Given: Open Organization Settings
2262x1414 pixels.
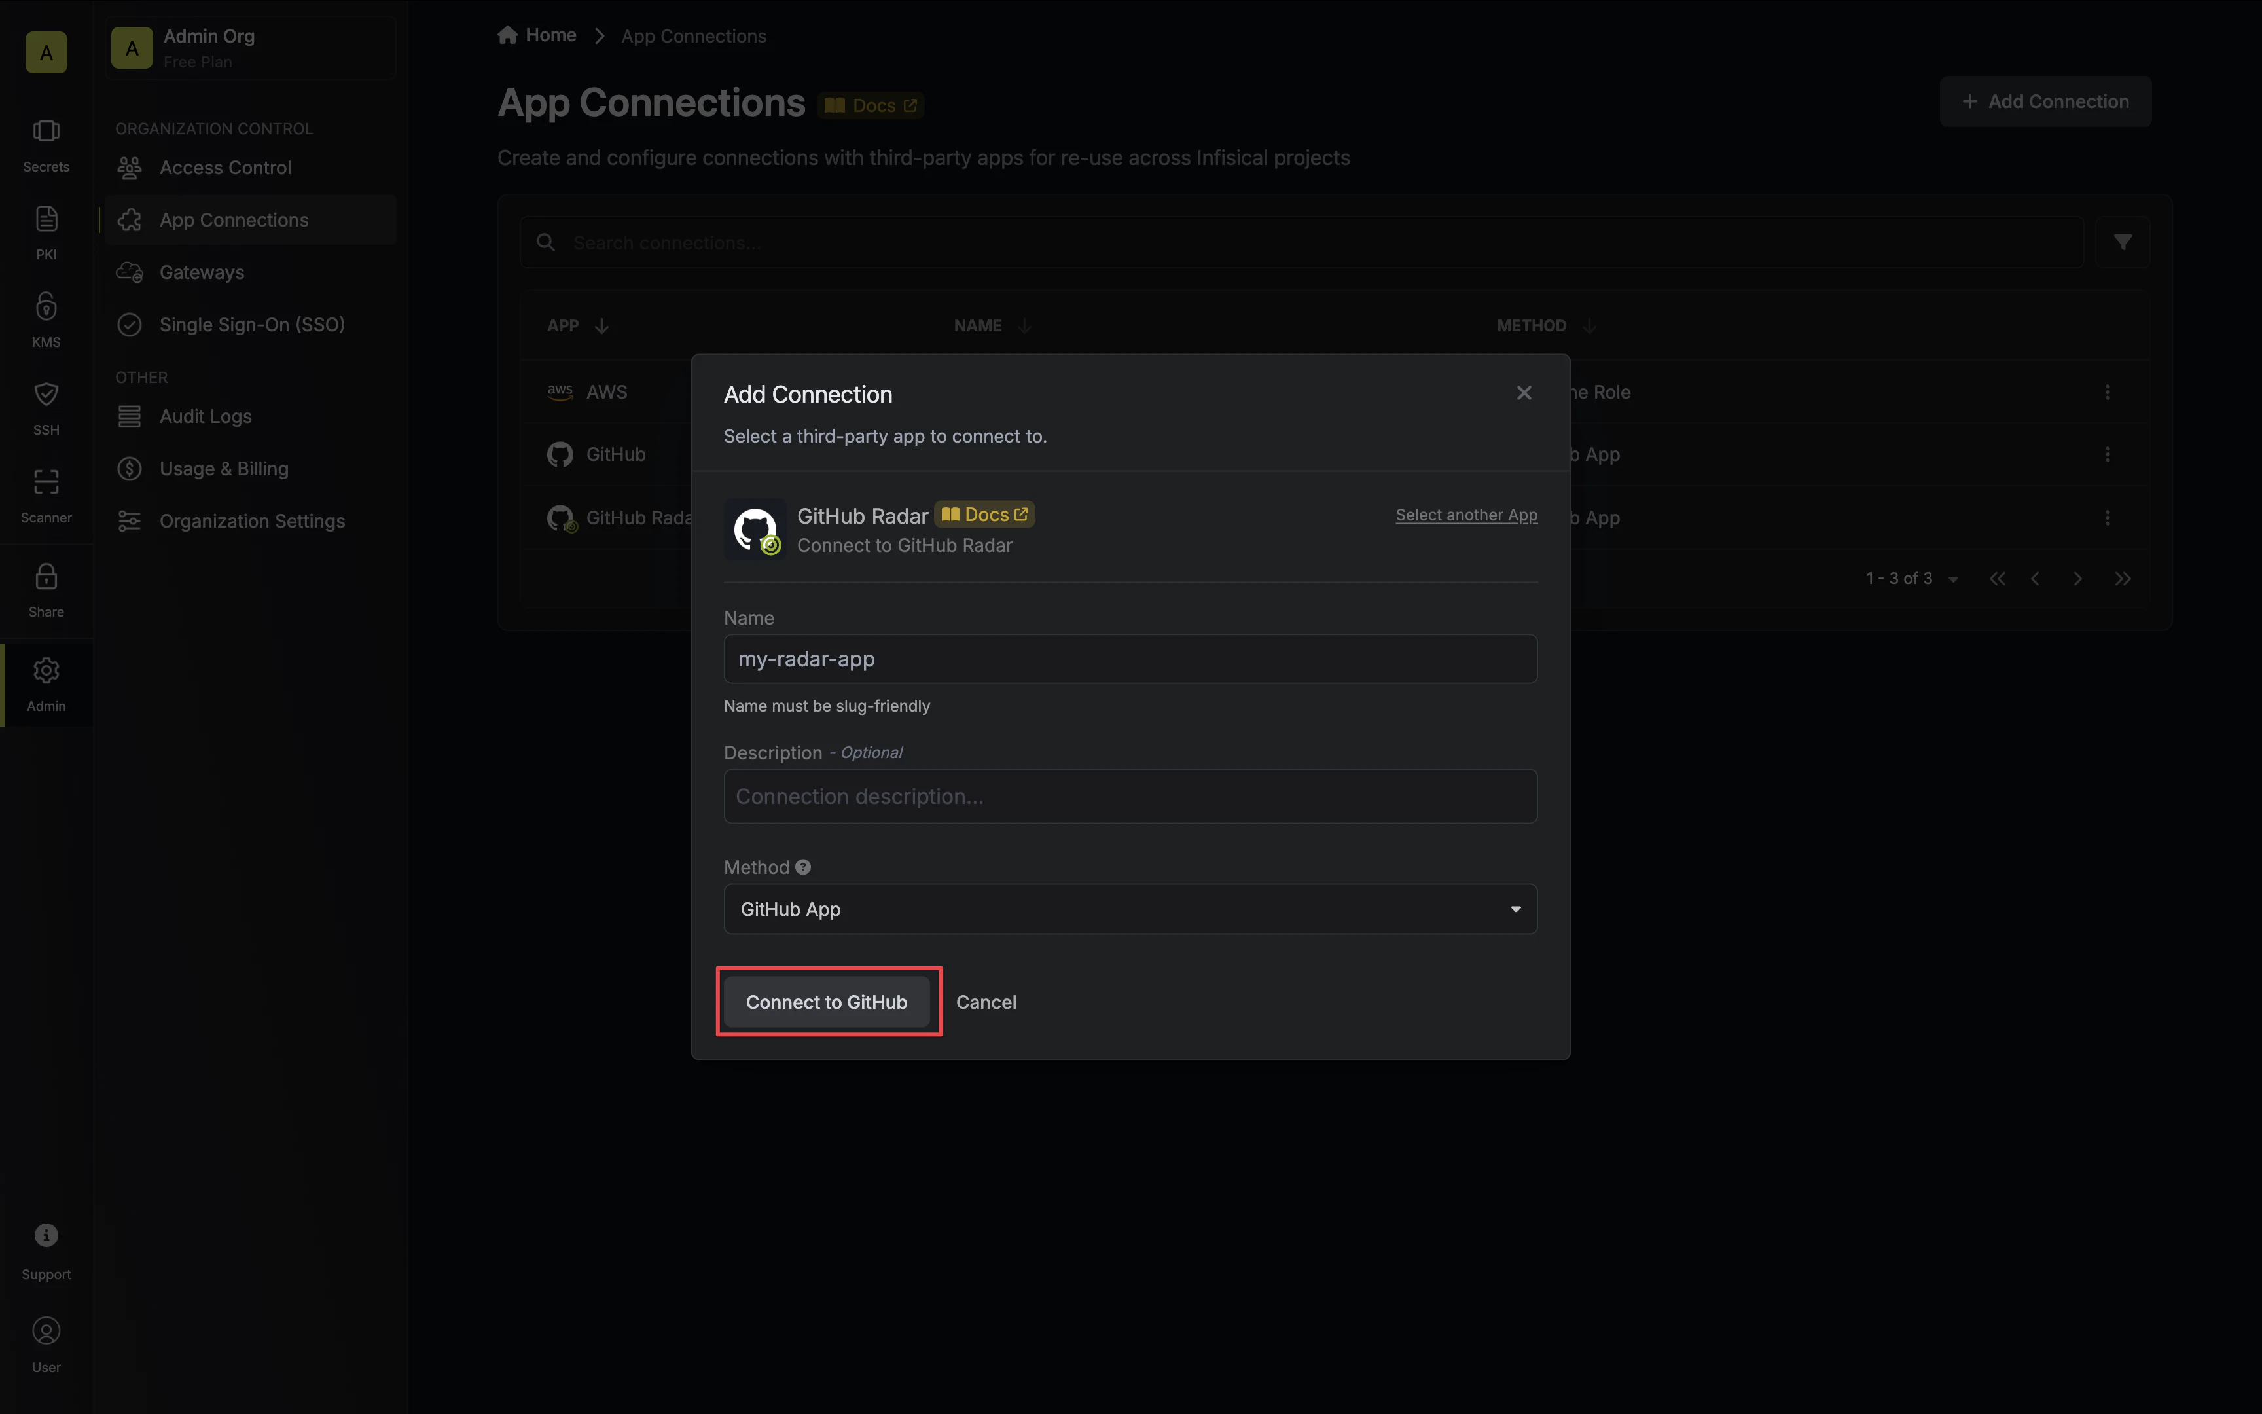Looking at the screenshot, I should coord(251,521).
